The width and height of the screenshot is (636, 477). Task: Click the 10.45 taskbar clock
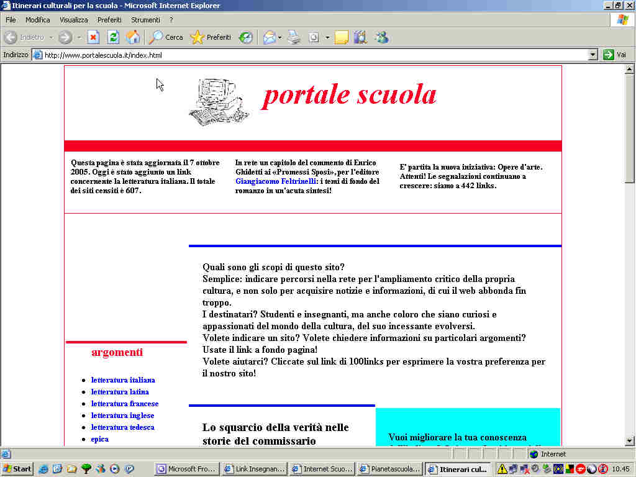pyautogui.click(x=620, y=469)
